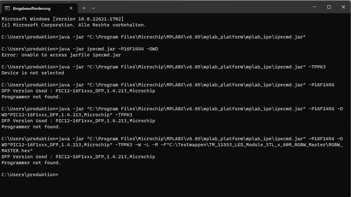Maximize the terminal window
This screenshot has width=351, height=197.
pos(329,7)
